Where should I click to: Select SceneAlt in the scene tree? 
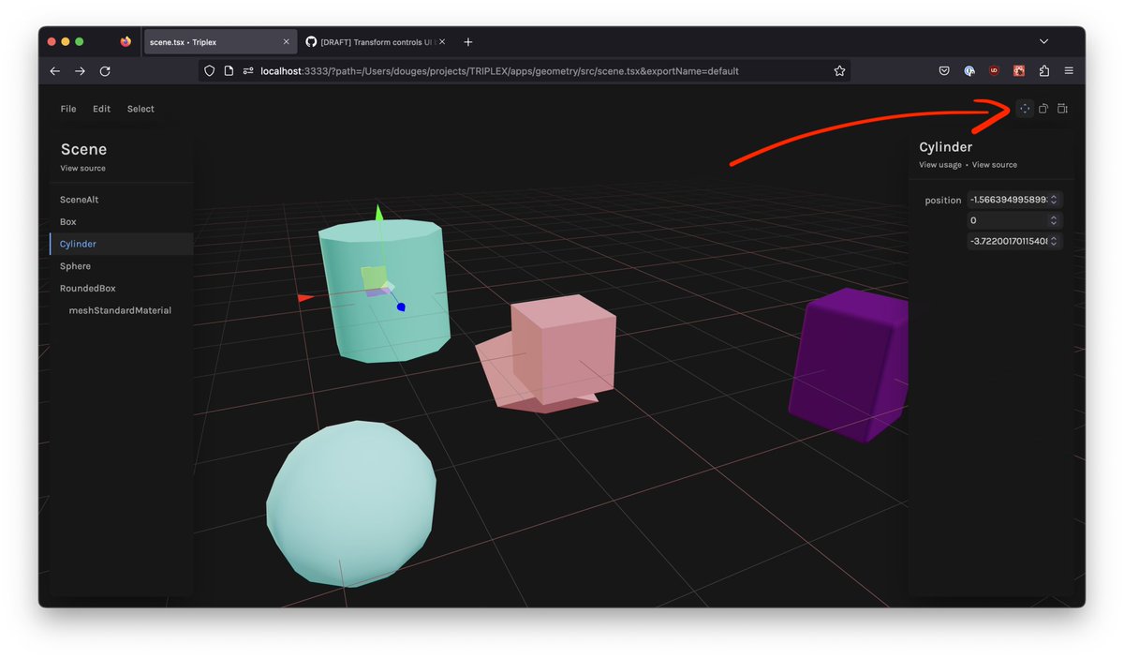tap(122, 200)
